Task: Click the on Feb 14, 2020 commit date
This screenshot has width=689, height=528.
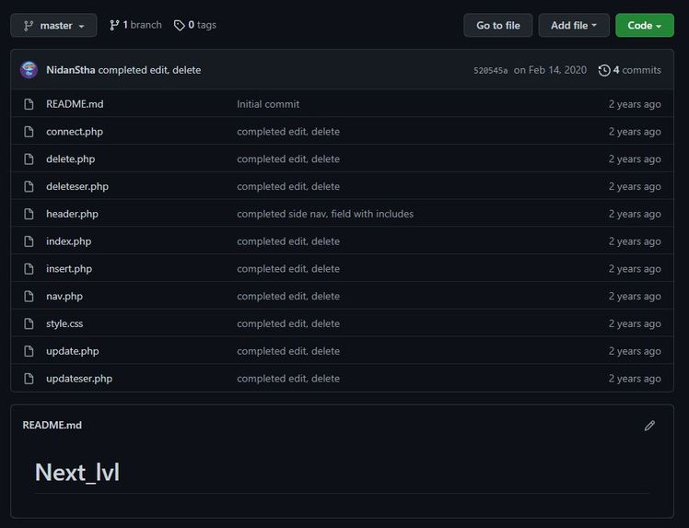Action: tap(550, 70)
